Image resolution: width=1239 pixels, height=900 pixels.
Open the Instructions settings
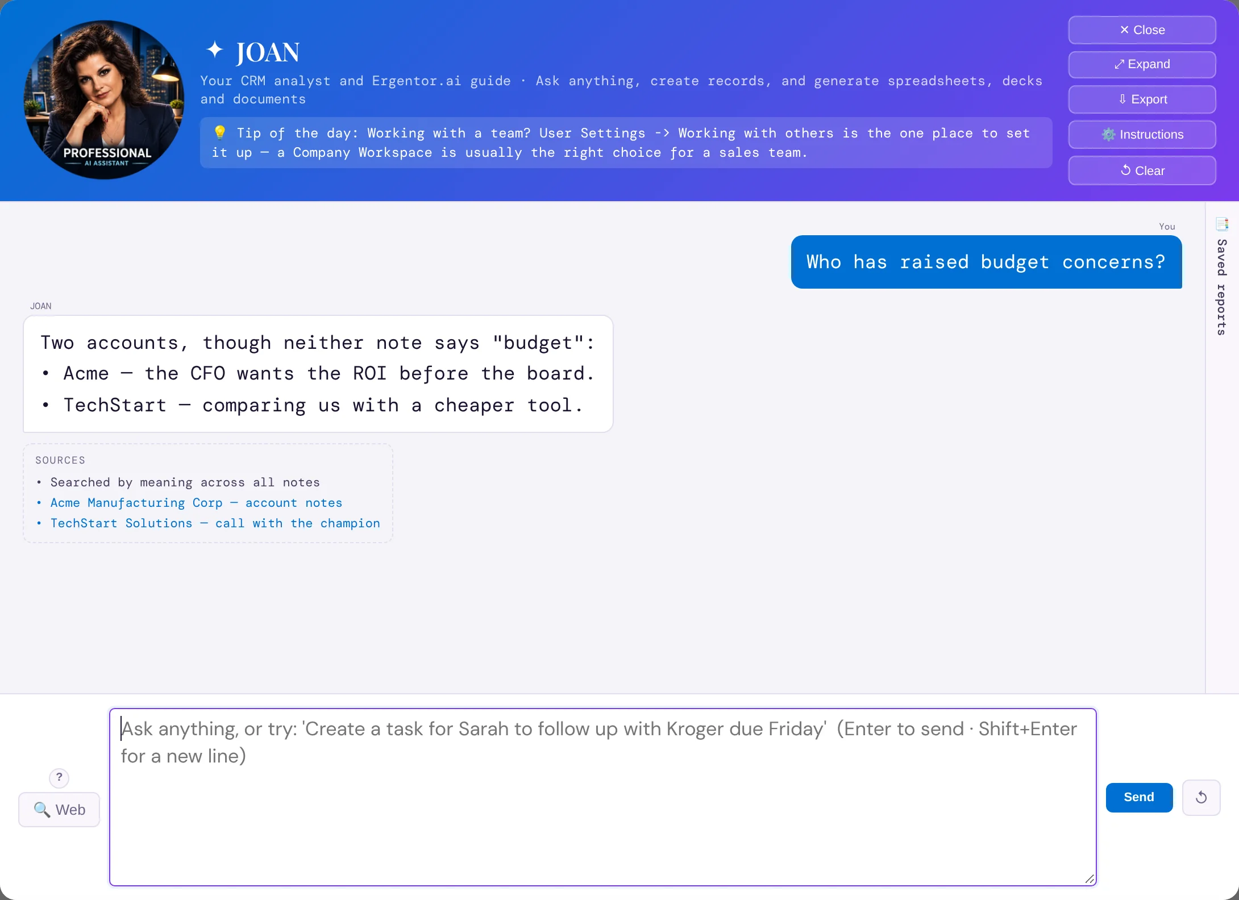[1142, 135]
